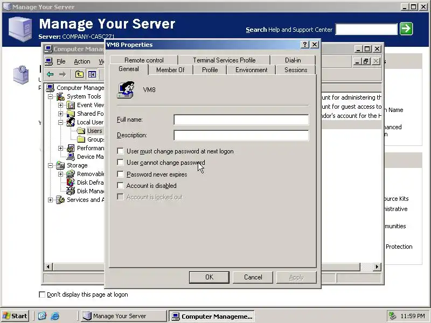Switch to the Environment tab
The width and height of the screenshot is (431, 323).
coord(251,70)
